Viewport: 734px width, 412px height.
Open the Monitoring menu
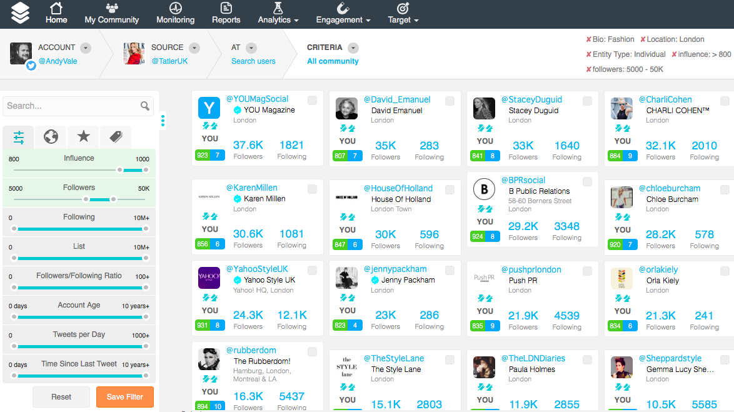tap(176, 19)
